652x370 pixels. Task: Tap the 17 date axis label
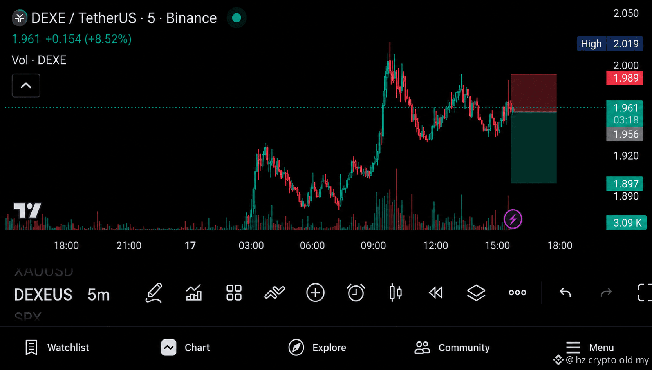pyautogui.click(x=190, y=246)
